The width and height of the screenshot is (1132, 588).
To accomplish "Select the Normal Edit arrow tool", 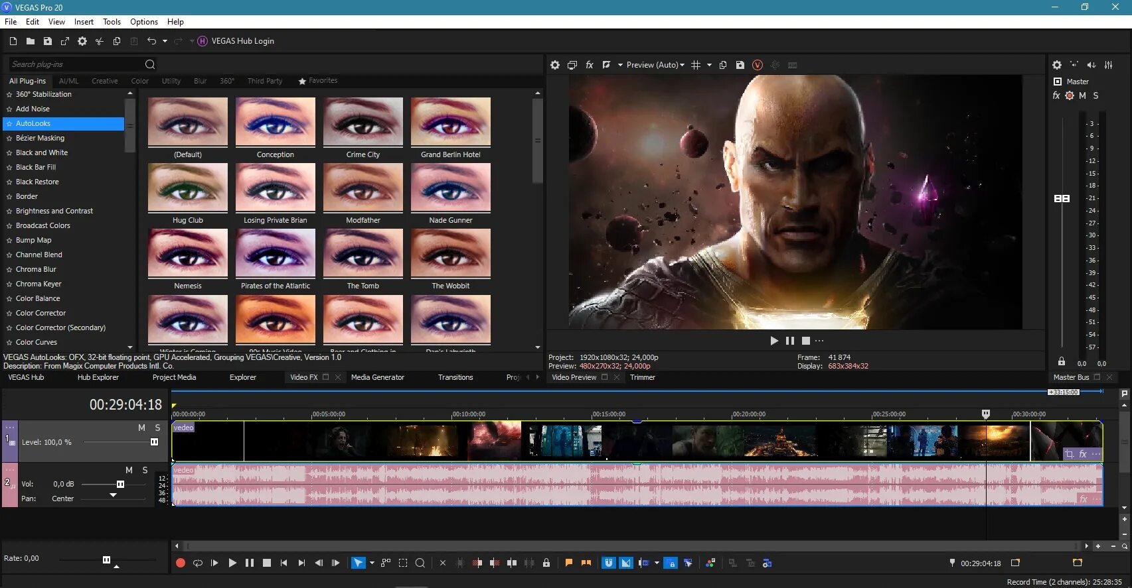I will coord(358,563).
